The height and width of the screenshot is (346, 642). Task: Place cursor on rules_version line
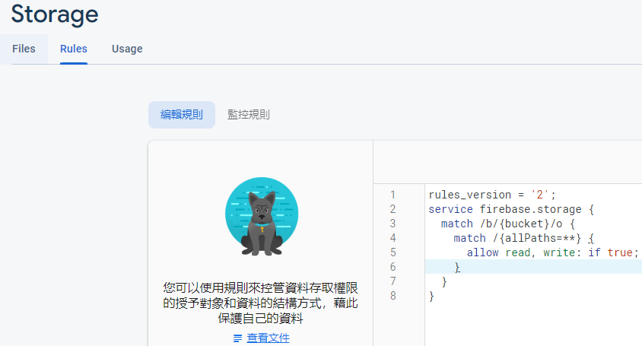pyautogui.click(x=491, y=195)
